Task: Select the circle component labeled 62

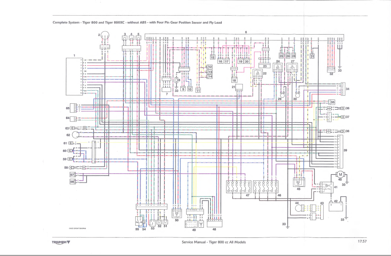Action: pyautogui.click(x=76, y=135)
